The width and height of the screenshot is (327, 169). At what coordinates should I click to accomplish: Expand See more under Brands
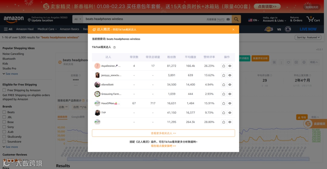10,147
